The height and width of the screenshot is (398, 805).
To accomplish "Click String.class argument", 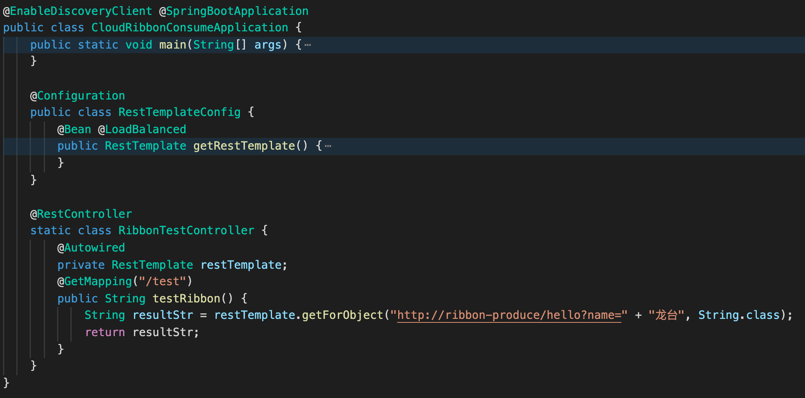I will (x=739, y=315).
